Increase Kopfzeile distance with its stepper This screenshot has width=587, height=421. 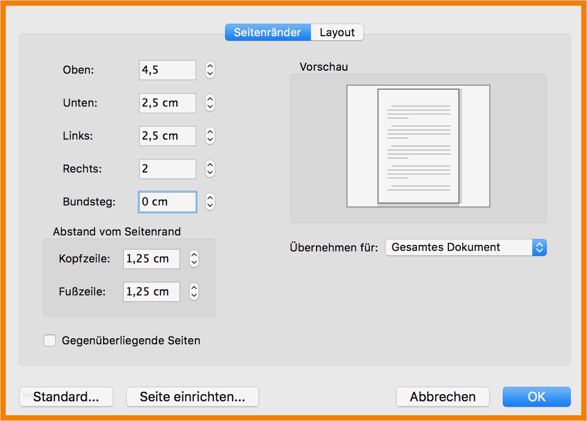[x=194, y=256]
